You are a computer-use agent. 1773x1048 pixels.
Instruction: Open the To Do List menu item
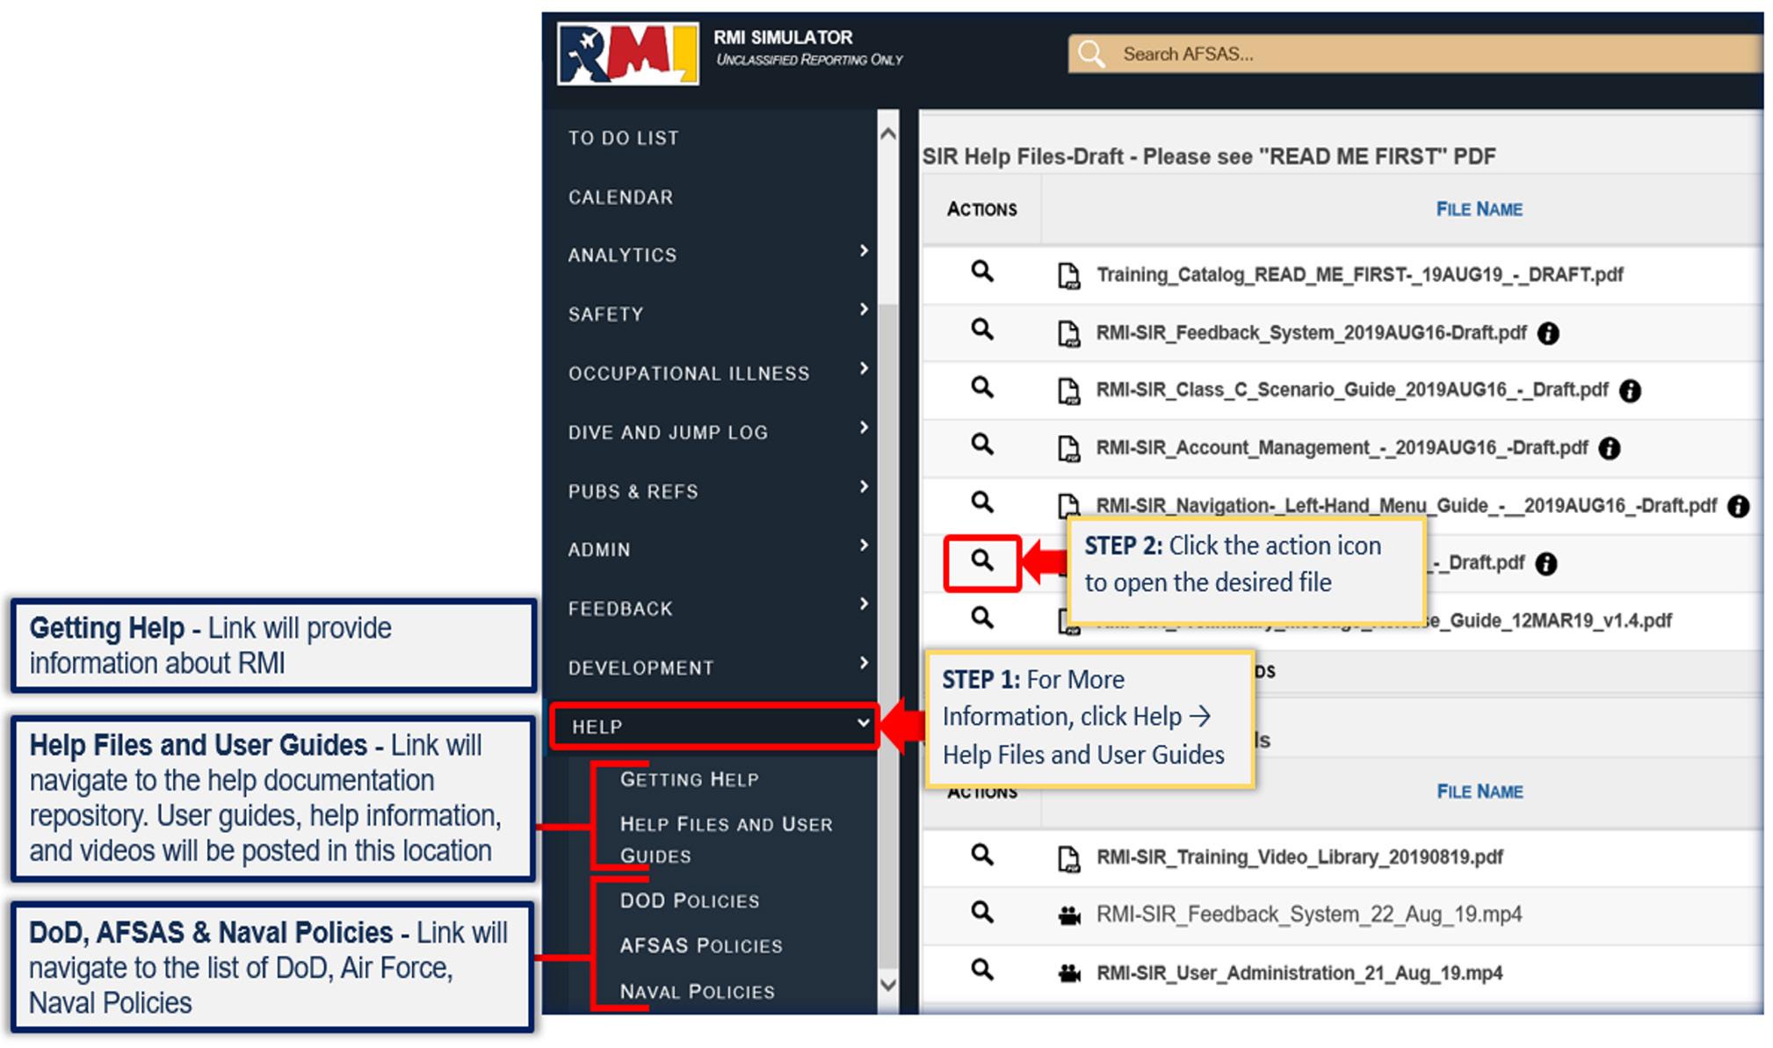pyautogui.click(x=623, y=138)
